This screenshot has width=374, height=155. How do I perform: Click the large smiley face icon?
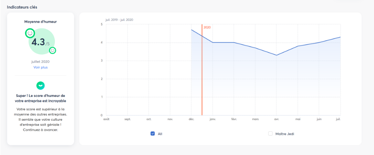tap(30, 33)
